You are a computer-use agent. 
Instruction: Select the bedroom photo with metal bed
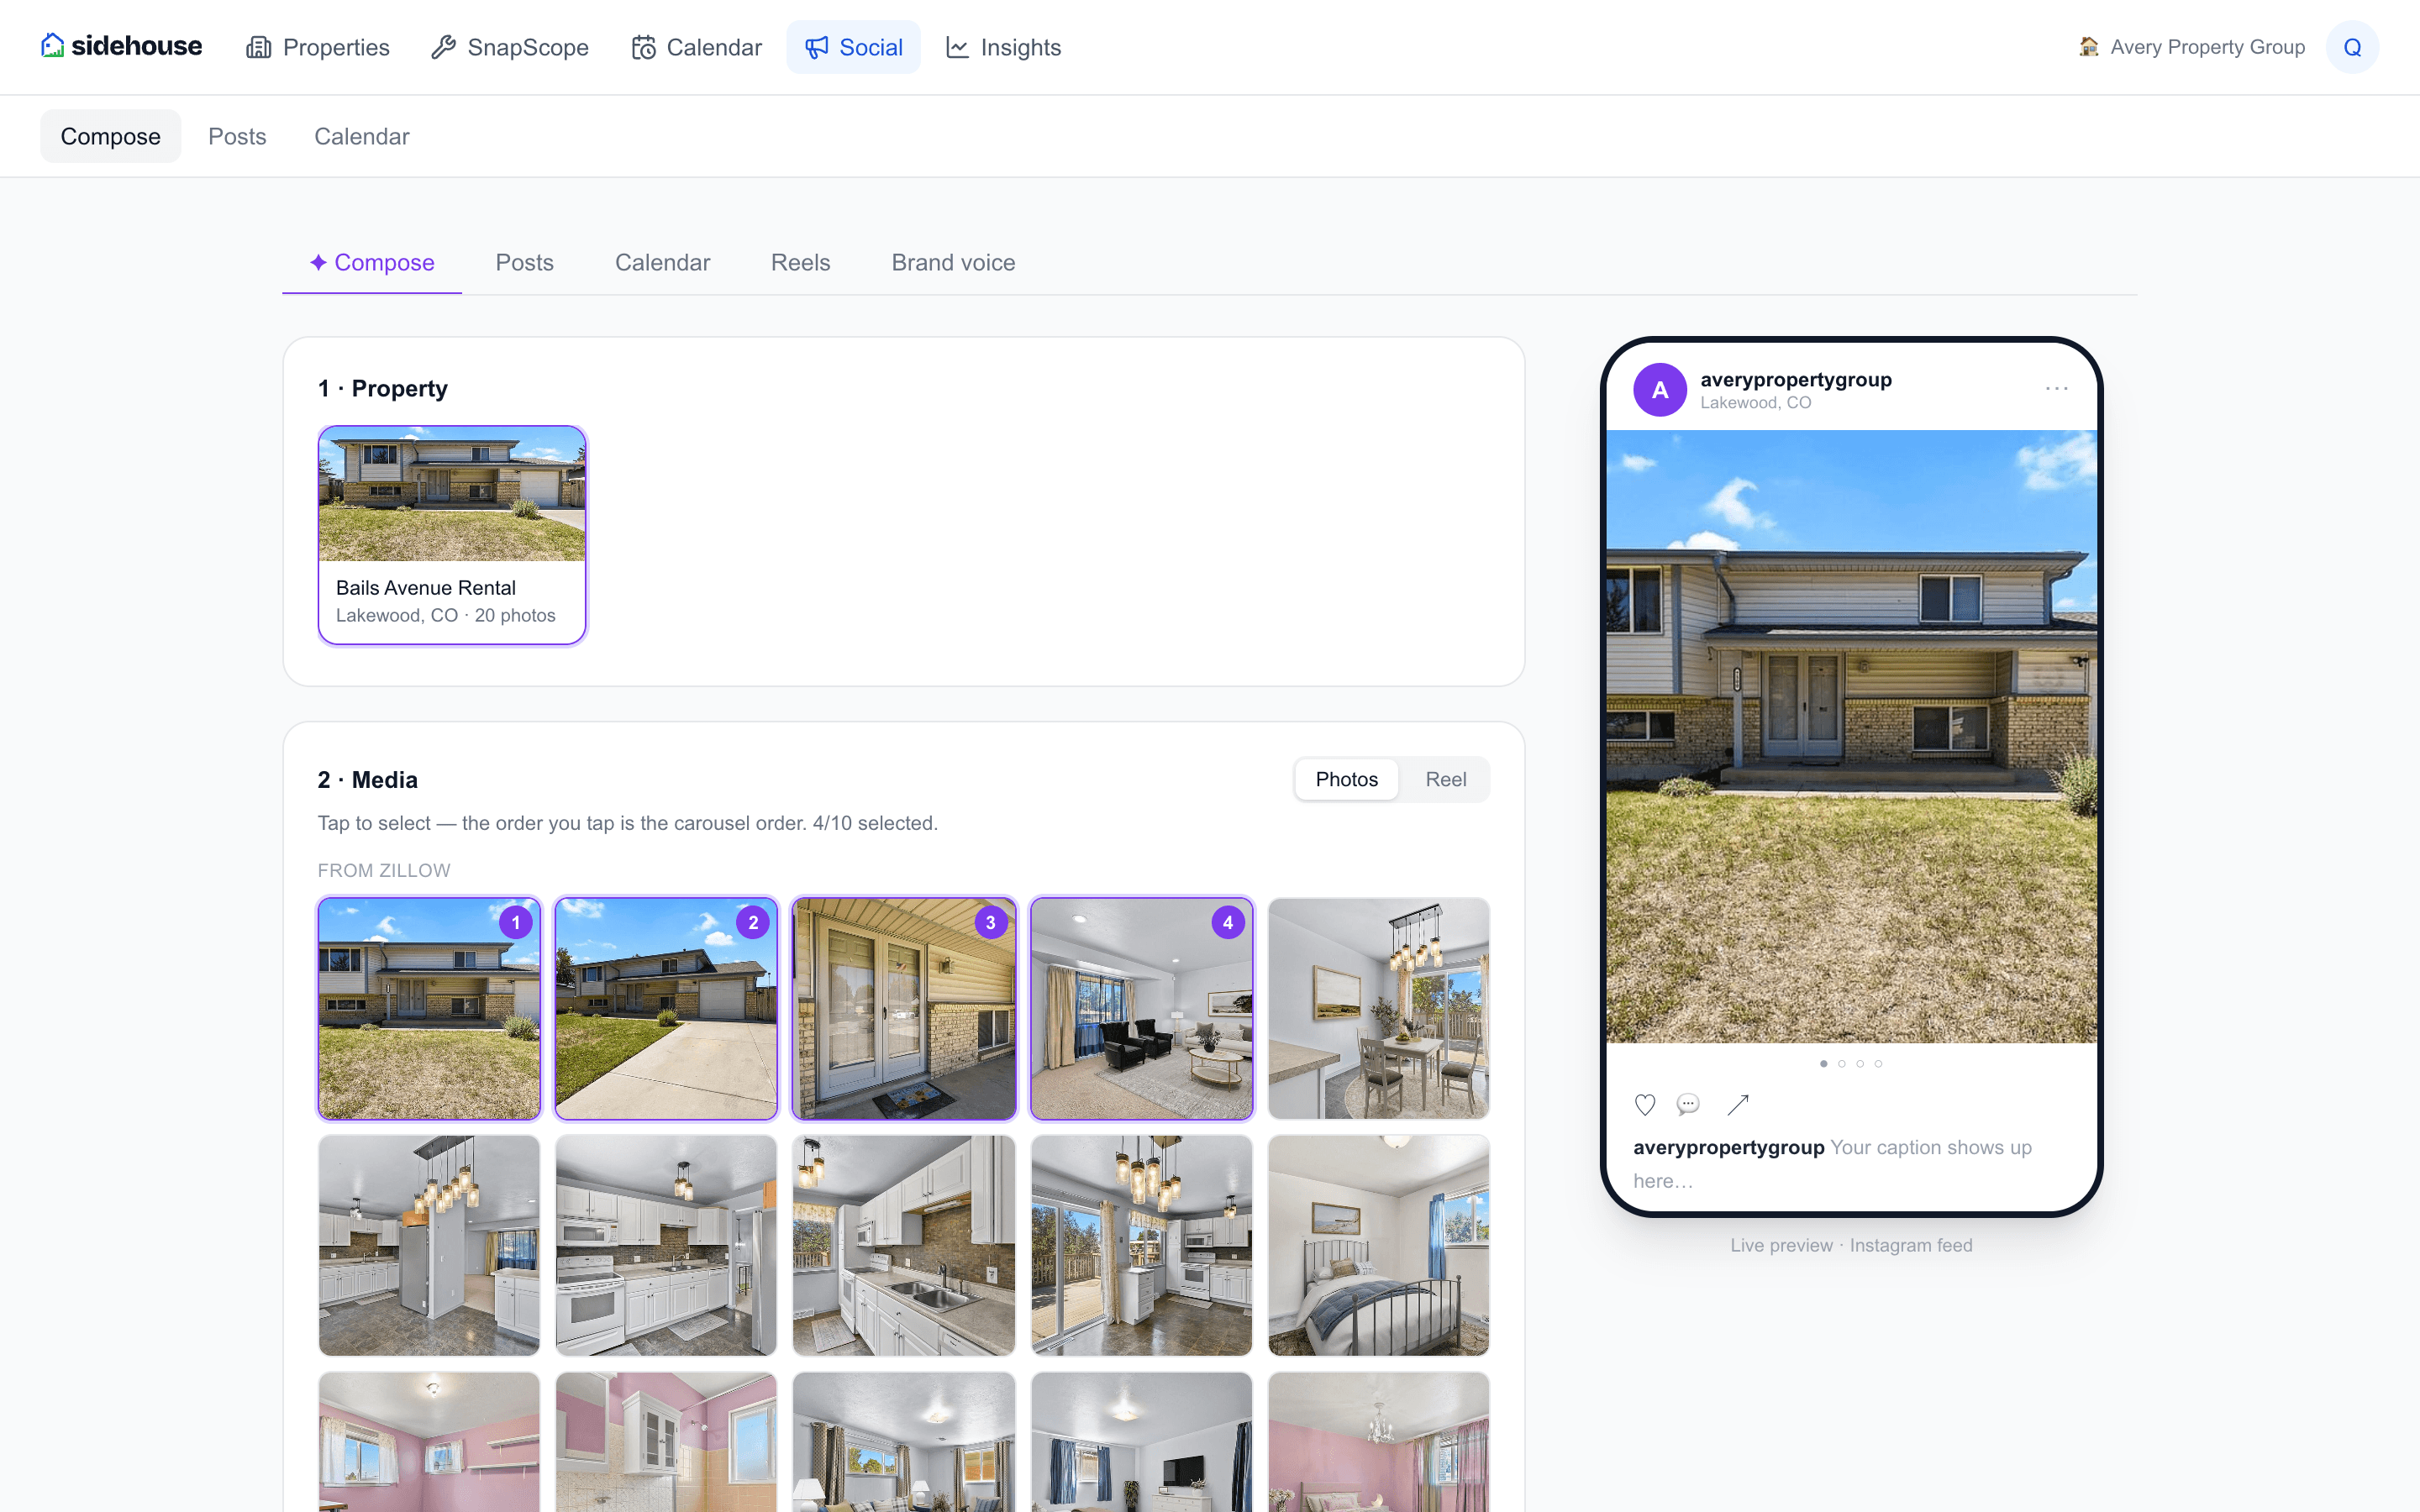(x=1379, y=1245)
